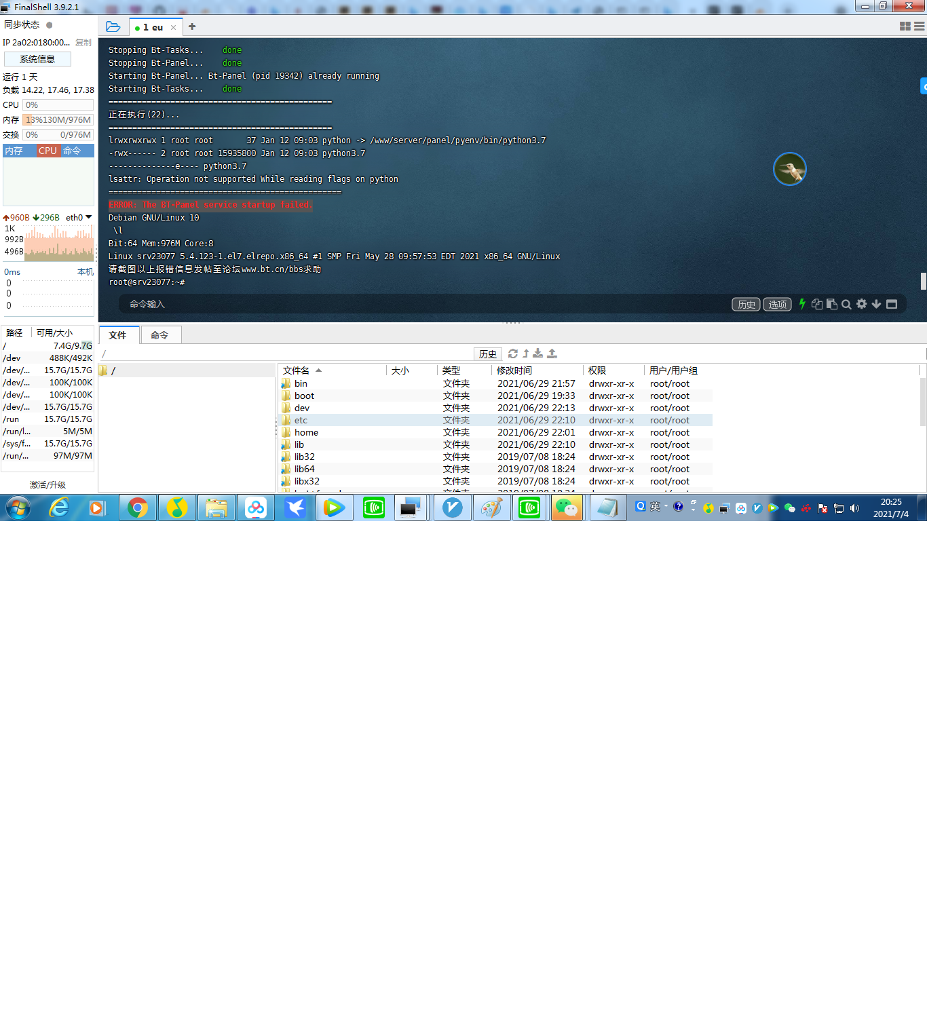Open Internet Explorer from taskbar
The height and width of the screenshot is (1015, 927).
pos(59,507)
